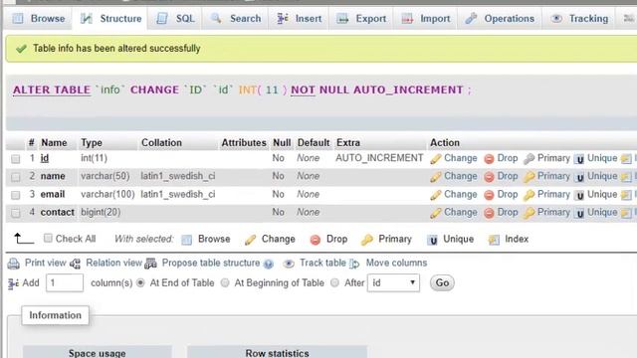Click the red Drop icon for id
Viewport: 637px width, 358px height.
(x=489, y=159)
